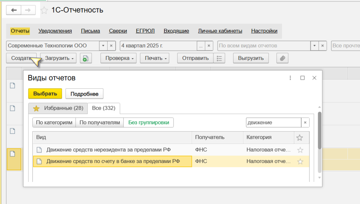
Task: Expand the report types filter dropdown arrow
Action: pyautogui.click(x=314, y=46)
